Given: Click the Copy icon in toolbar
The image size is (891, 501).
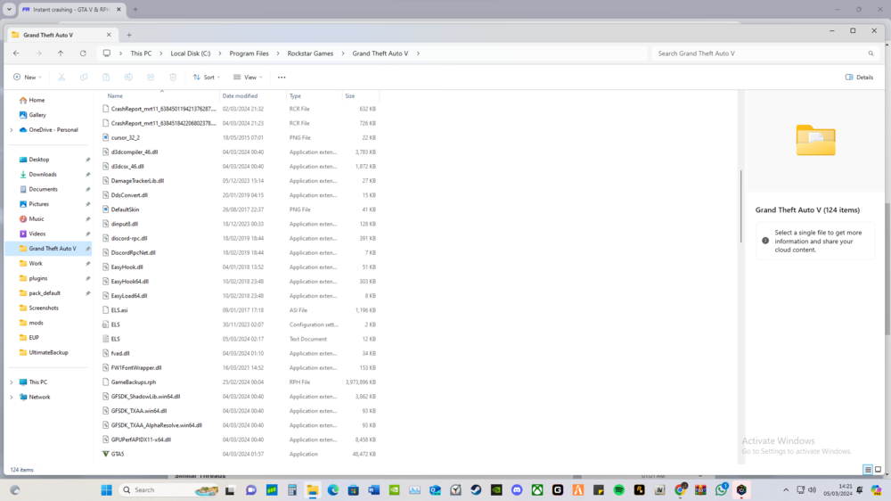Looking at the screenshot, I should (84, 78).
